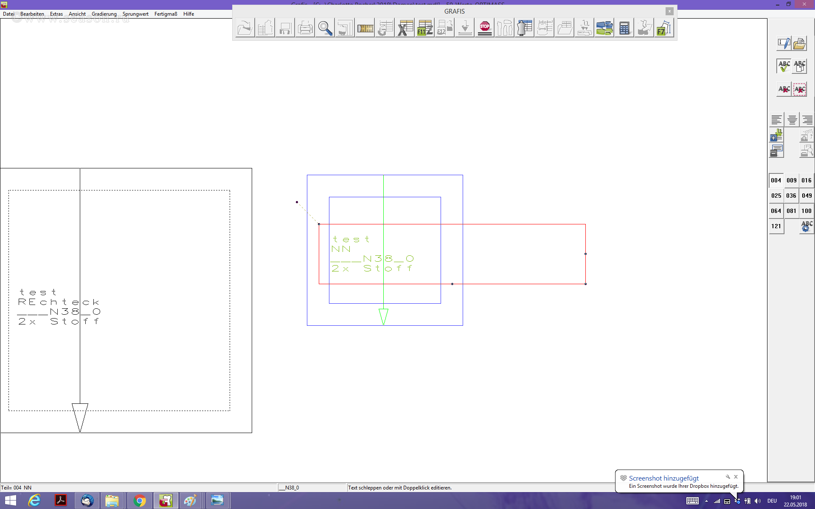
Task: Click the F7 measurement icon
Action: (663, 28)
